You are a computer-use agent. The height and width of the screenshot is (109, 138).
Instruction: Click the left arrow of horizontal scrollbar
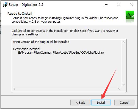pyautogui.click(x=15, y=89)
